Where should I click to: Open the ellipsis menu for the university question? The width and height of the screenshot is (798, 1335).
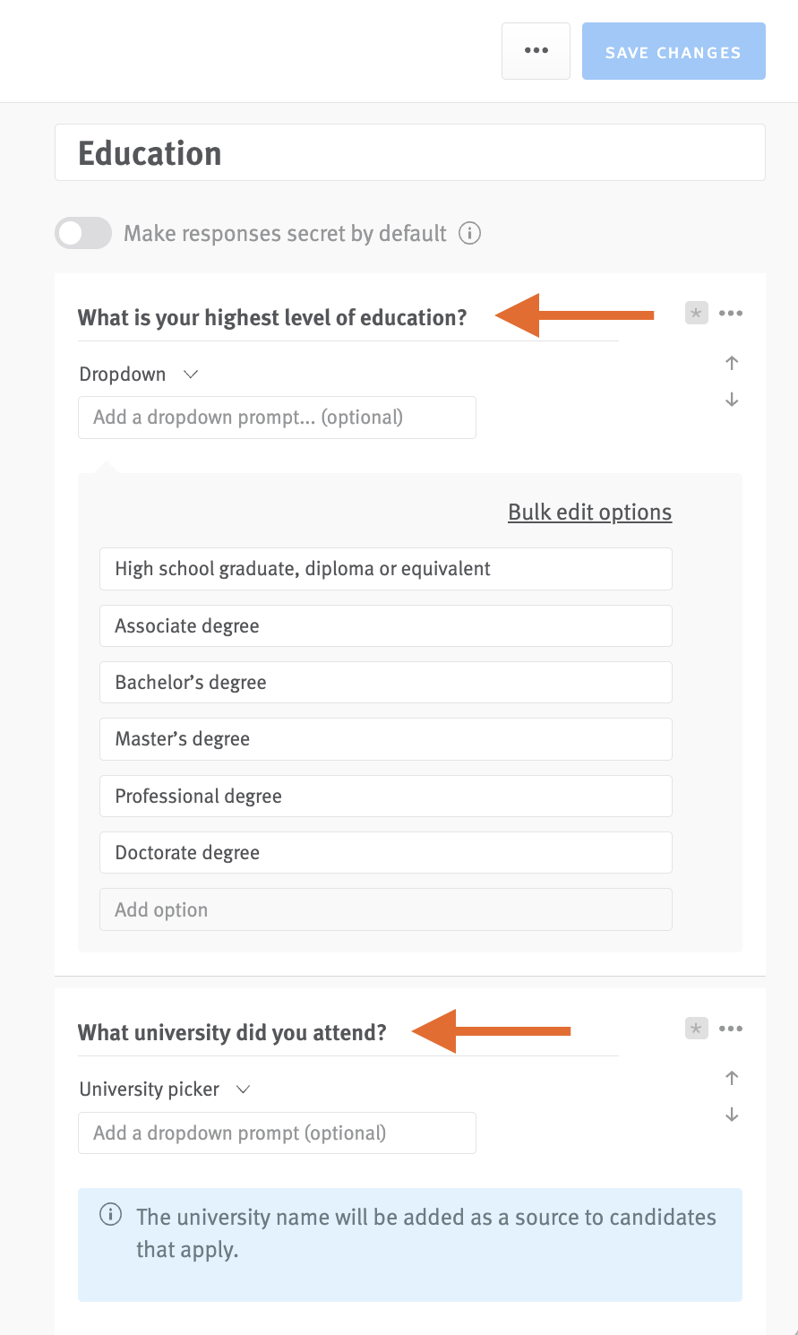pos(732,1028)
